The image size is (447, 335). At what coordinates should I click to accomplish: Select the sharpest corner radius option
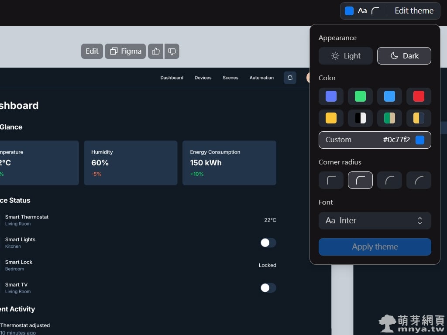(331, 180)
